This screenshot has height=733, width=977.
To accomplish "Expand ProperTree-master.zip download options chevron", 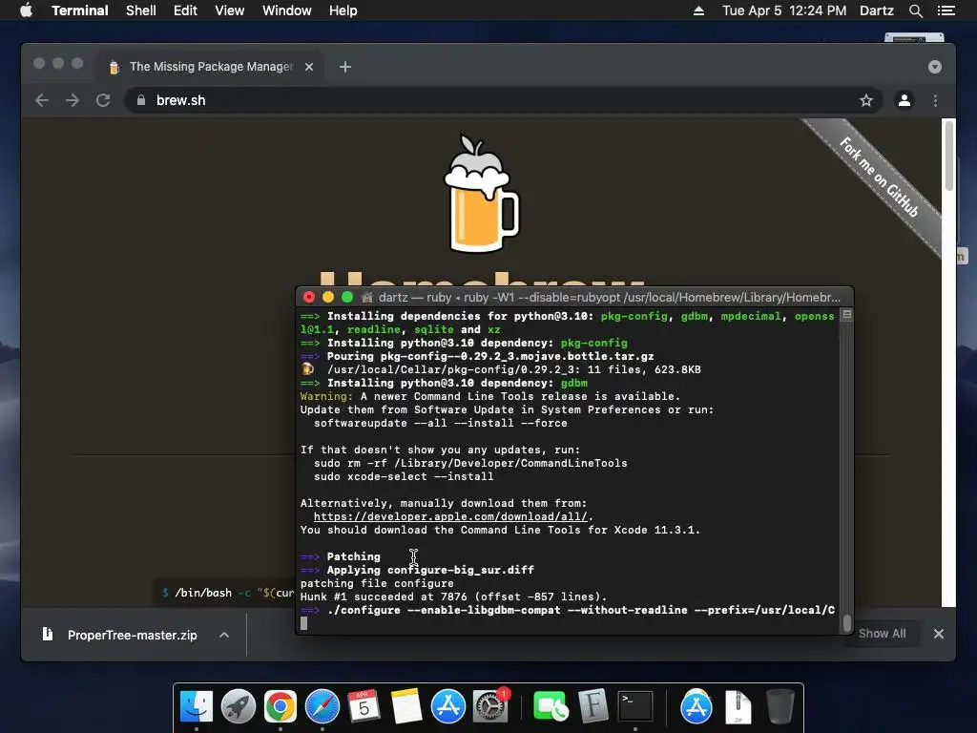I will click(224, 635).
